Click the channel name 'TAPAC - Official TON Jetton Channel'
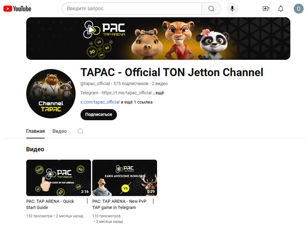Viewport: 307px width, 229px height. [x=172, y=72]
